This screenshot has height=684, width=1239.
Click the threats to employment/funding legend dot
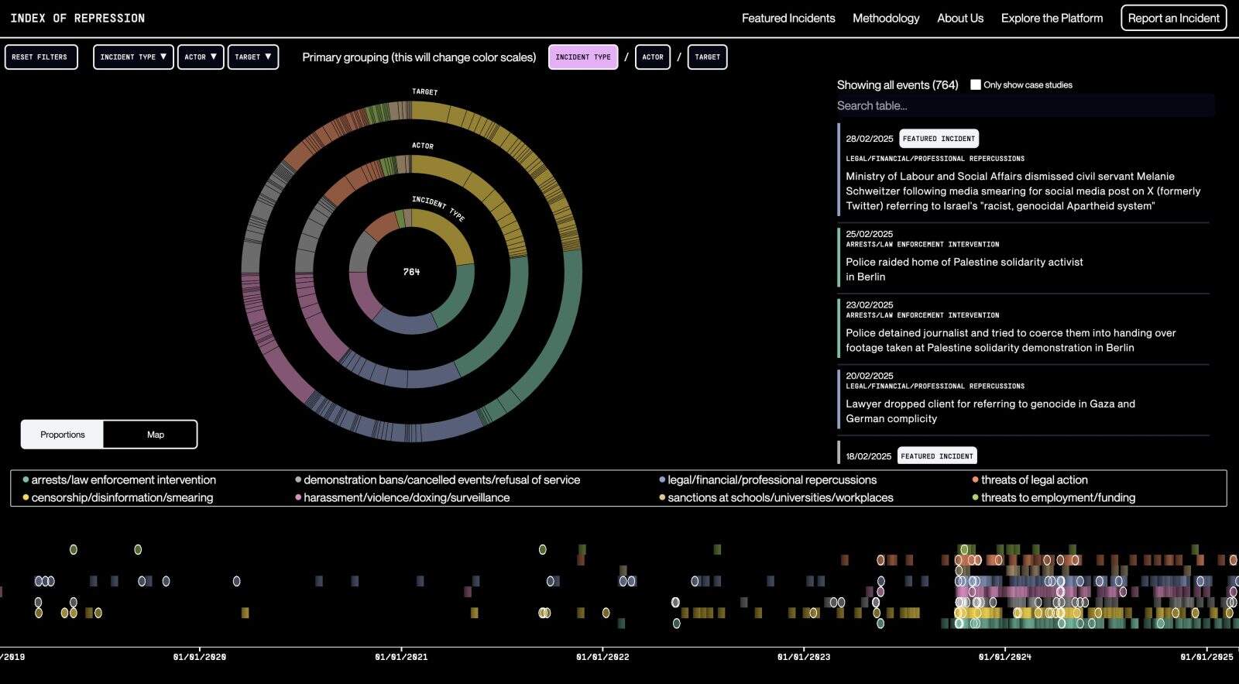tap(976, 498)
